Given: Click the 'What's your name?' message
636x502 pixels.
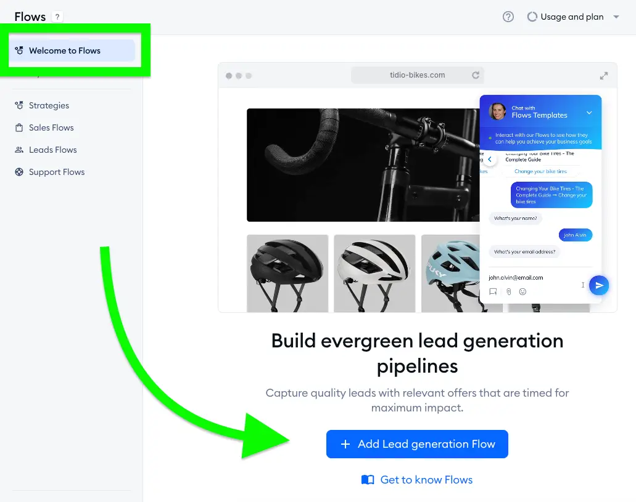Looking at the screenshot, I should point(516,219).
